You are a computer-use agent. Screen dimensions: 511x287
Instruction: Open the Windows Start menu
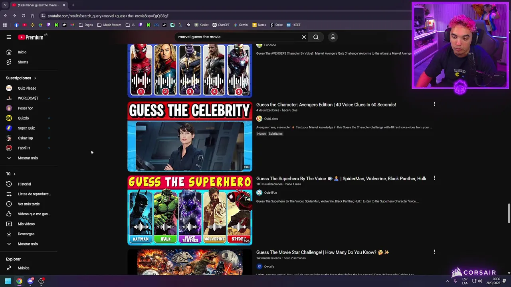(8, 281)
